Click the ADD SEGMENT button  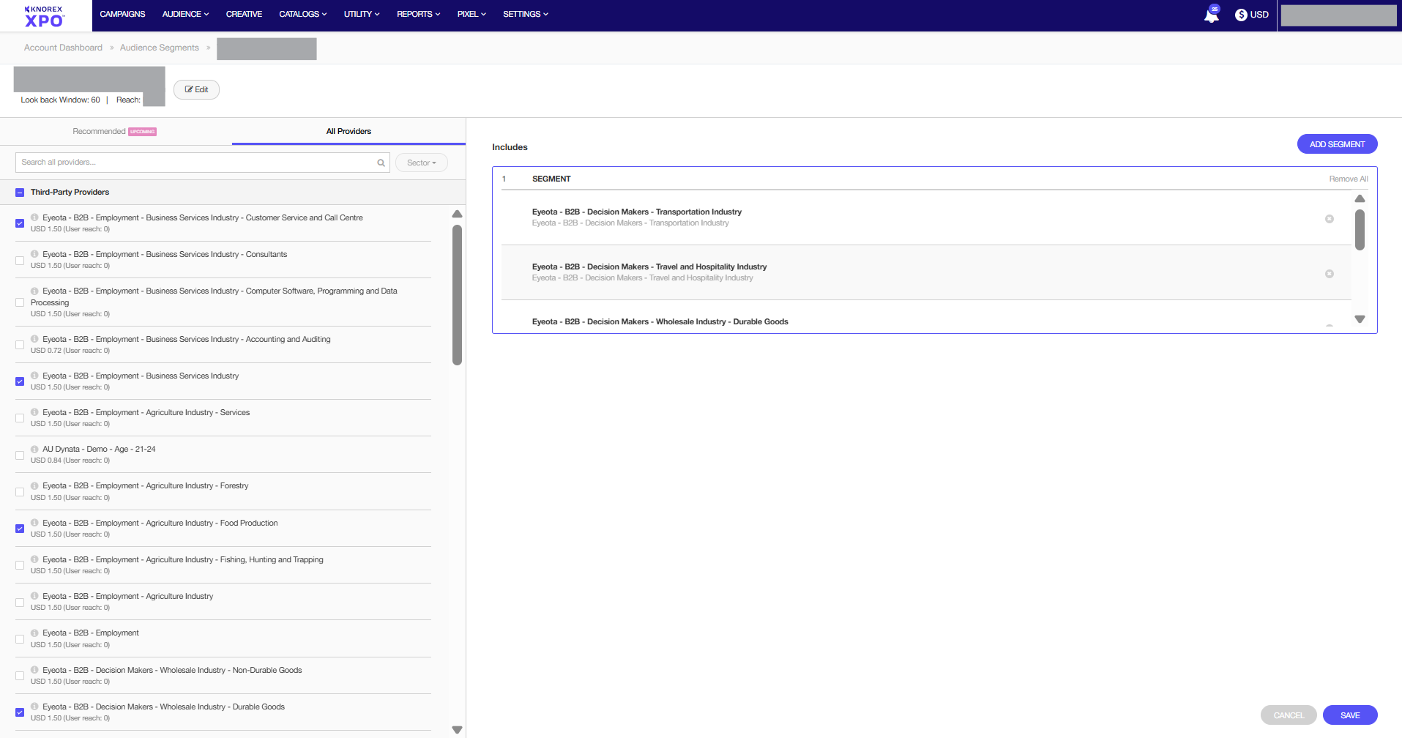coord(1337,144)
